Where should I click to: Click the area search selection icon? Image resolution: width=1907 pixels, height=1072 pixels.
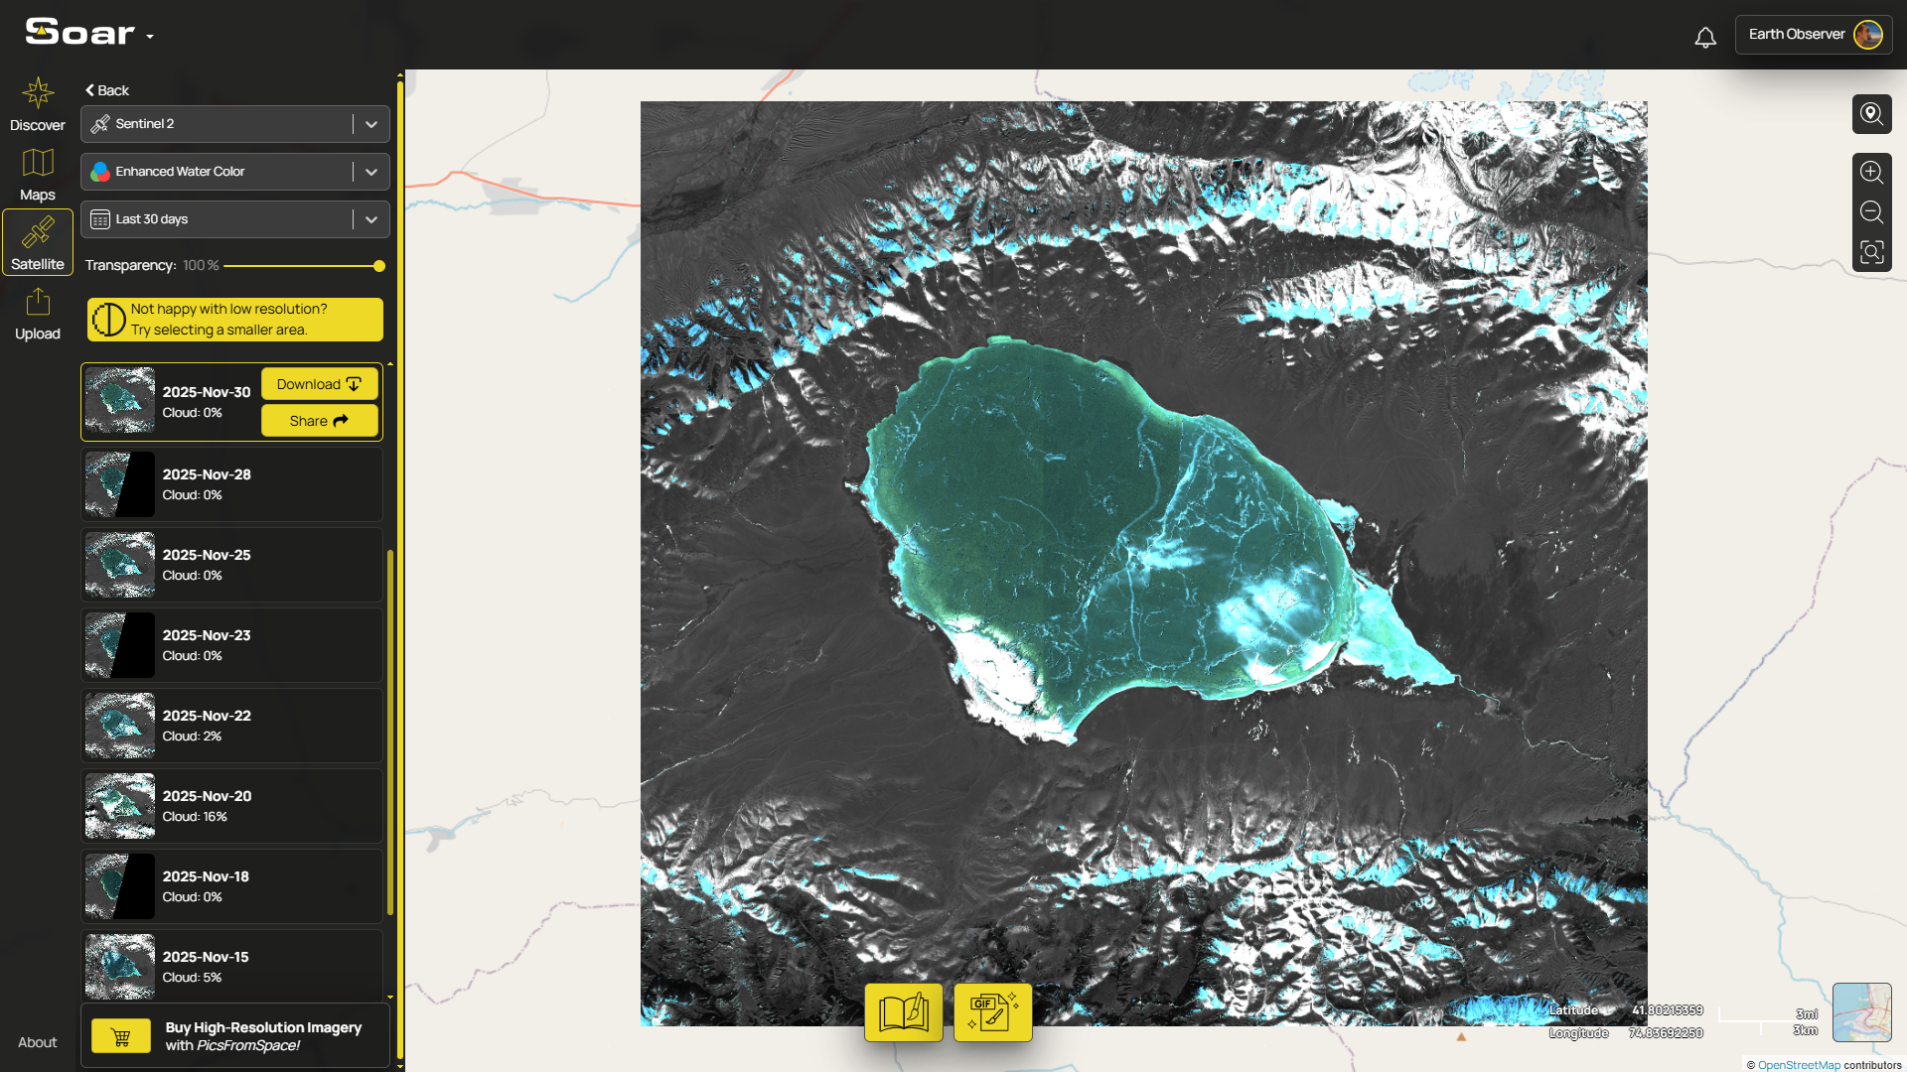1872,253
